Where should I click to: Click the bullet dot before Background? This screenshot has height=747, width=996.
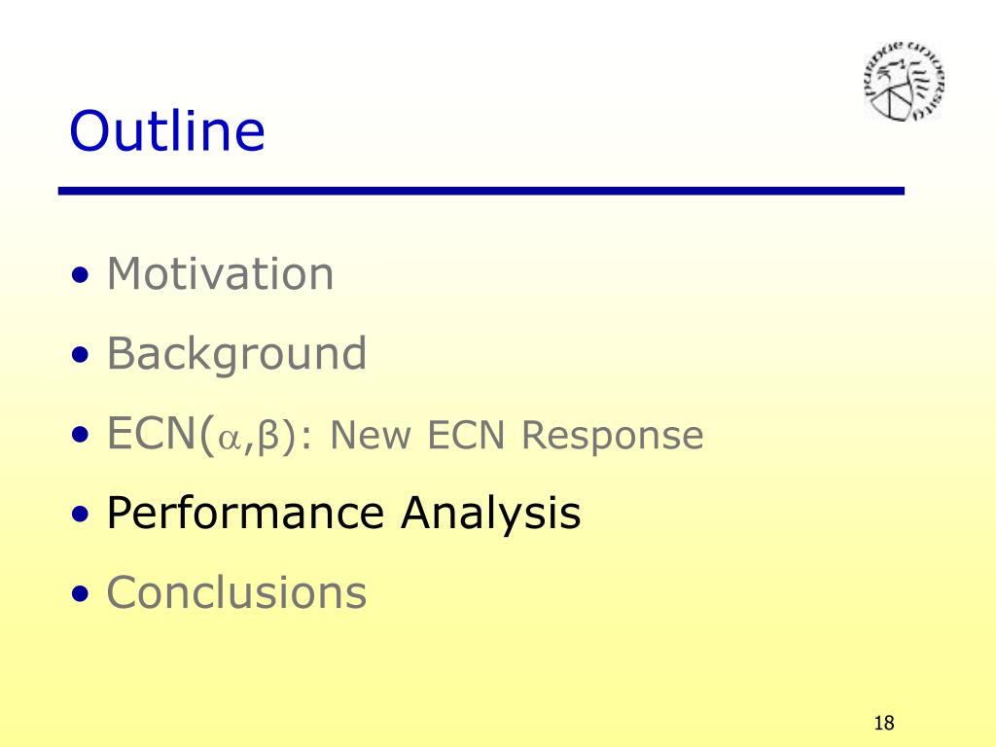81,355
